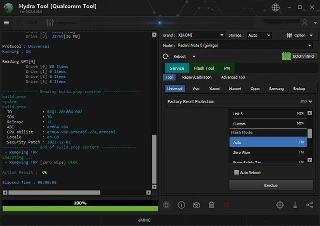Image resolution: width=320 pixels, height=226 pixels.
Task: Click the Elapsed Time log line
Action: coord(29,182)
